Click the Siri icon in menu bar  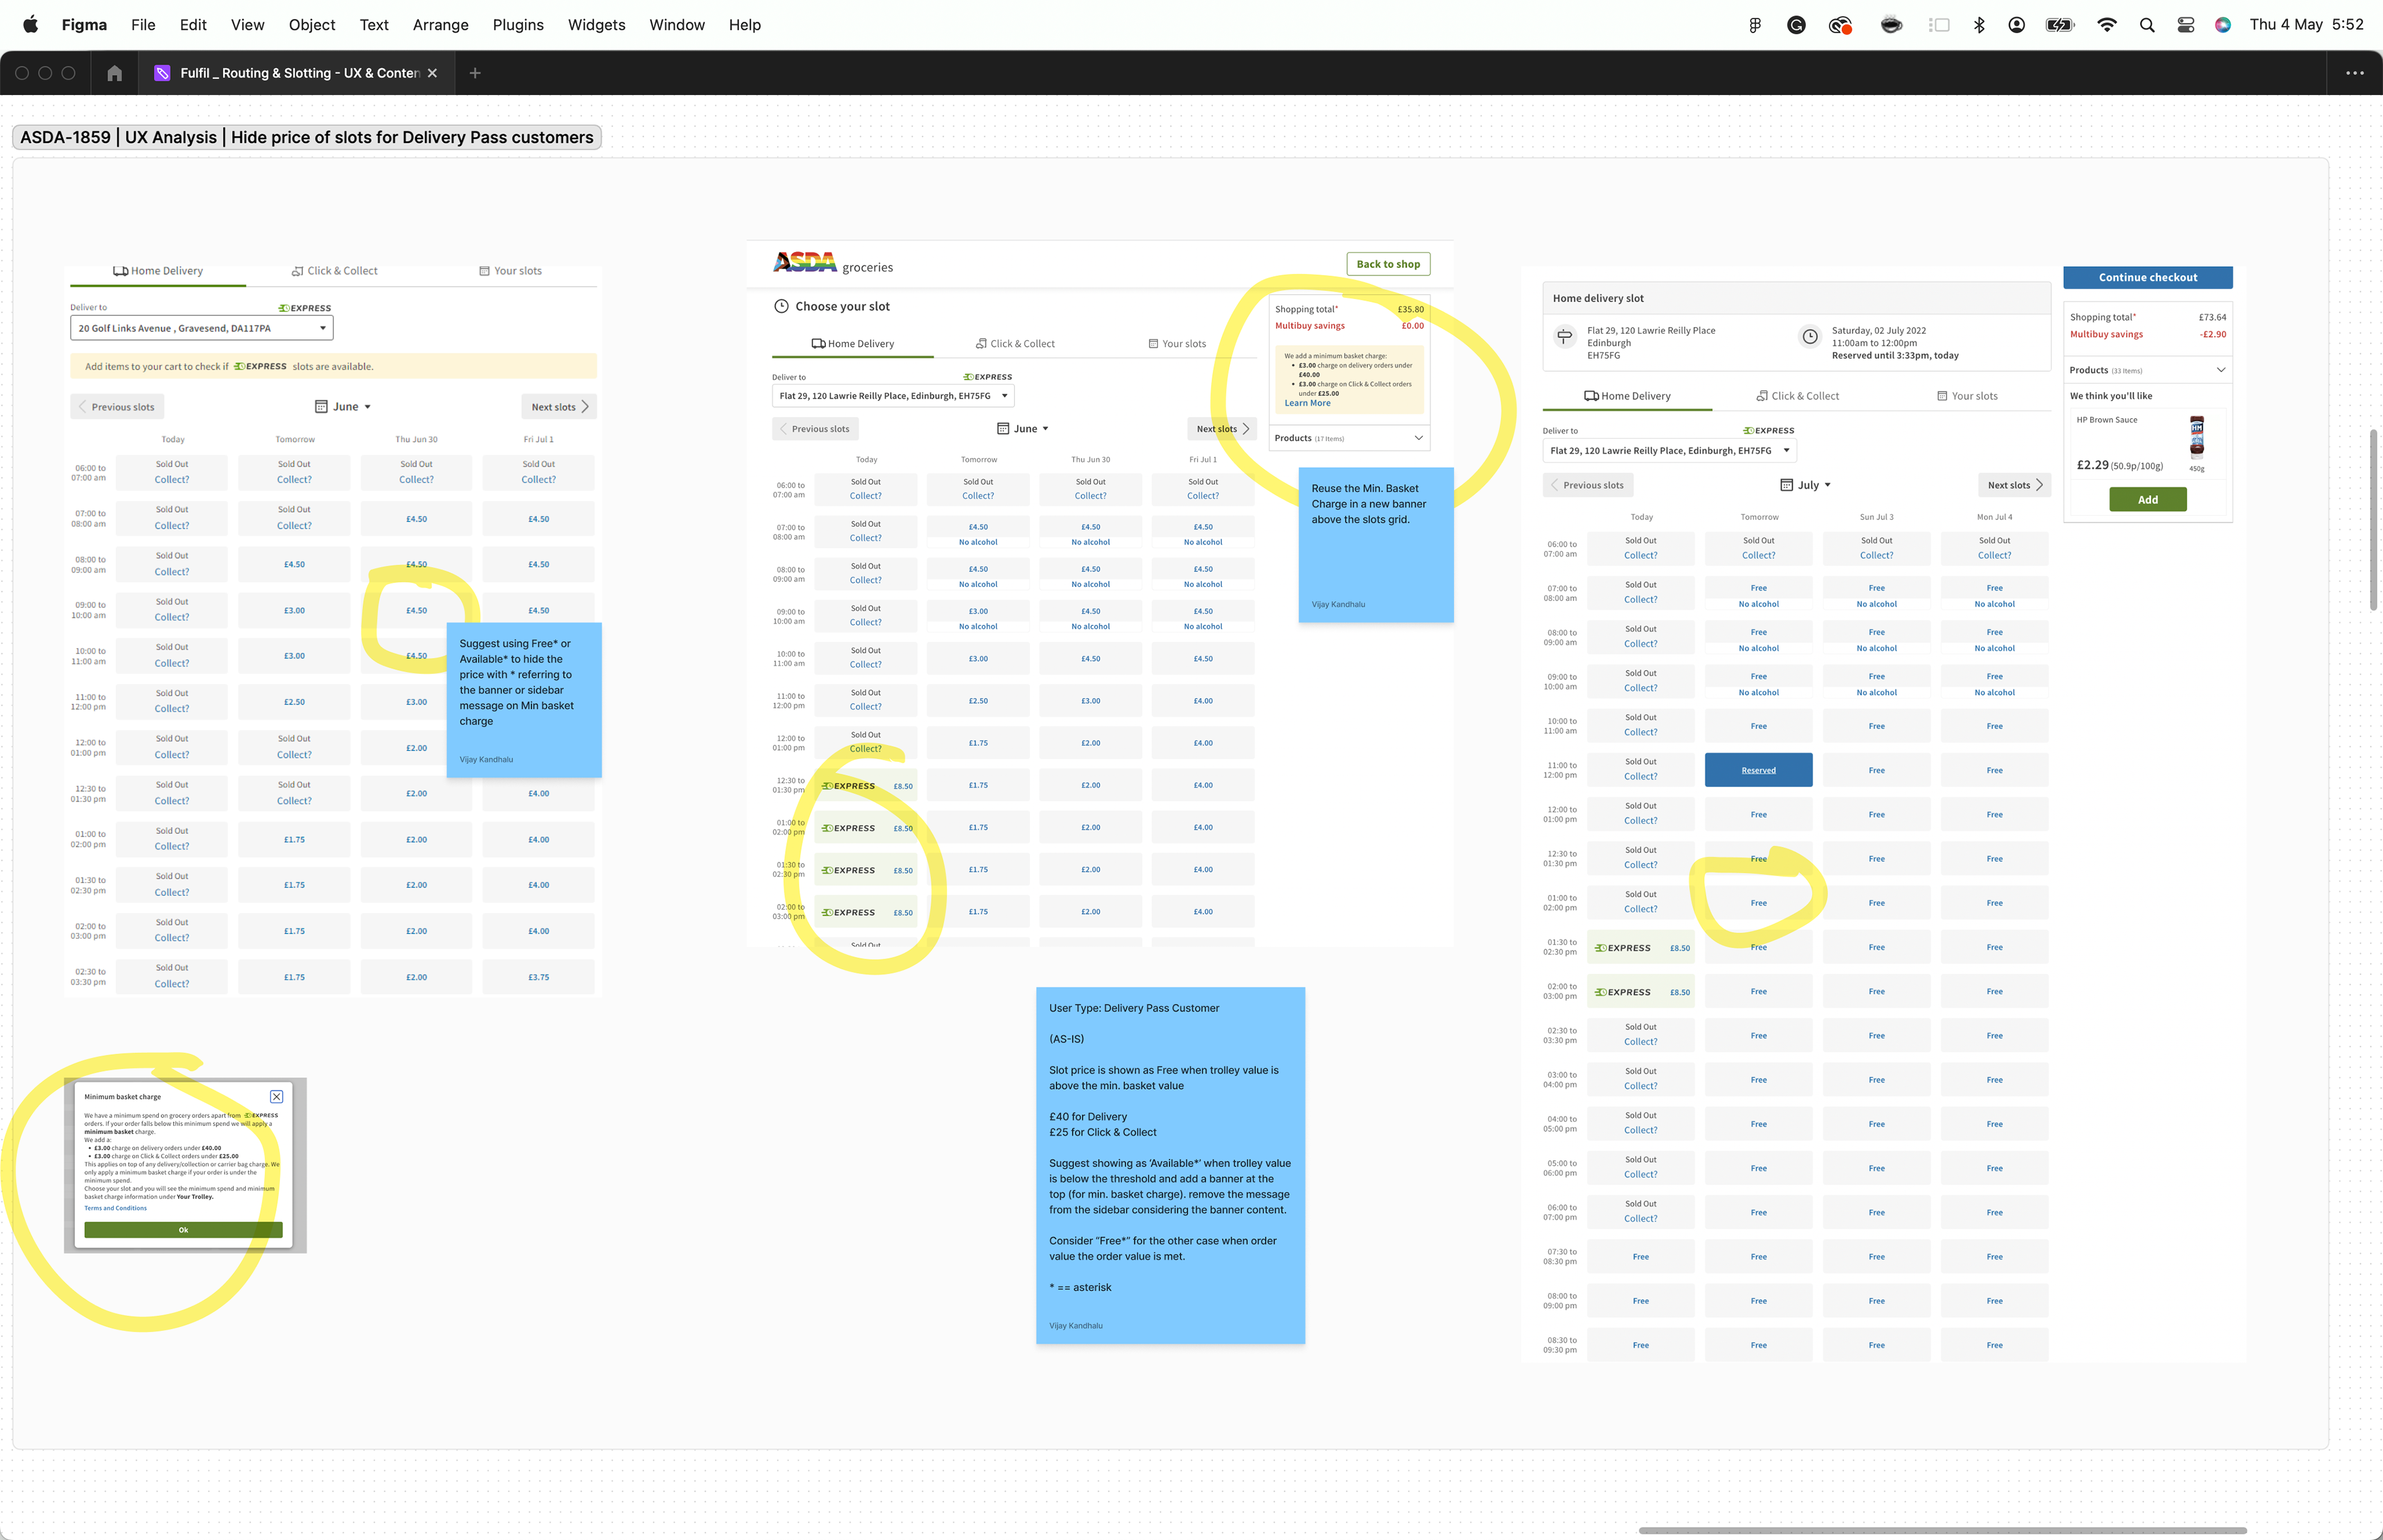(x=2222, y=25)
